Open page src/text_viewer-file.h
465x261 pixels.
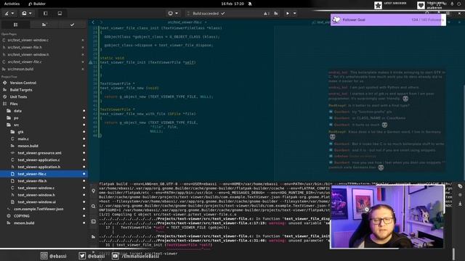[x=25, y=47]
